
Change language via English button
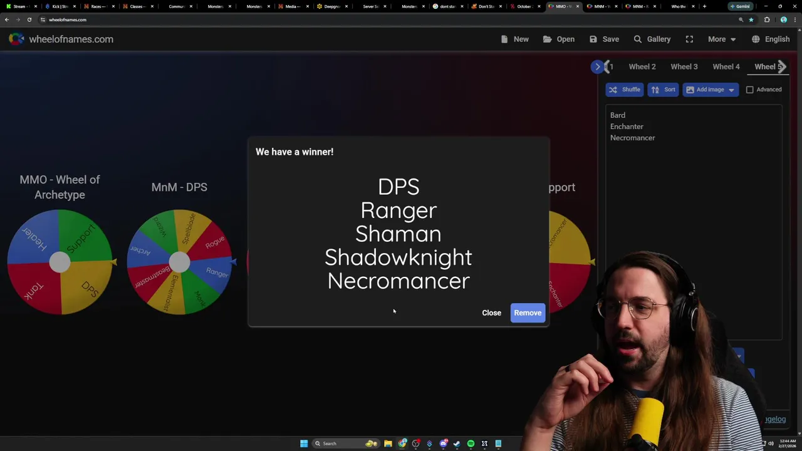pos(770,39)
